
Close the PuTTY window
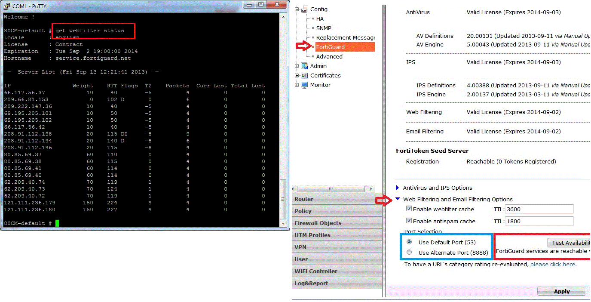point(277,4)
